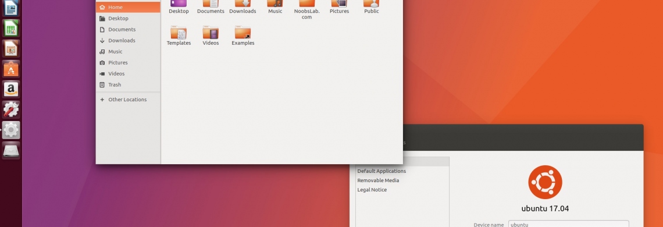Open the Pictures folder icon in Files
This screenshot has width=663, height=227.
pos(339,4)
